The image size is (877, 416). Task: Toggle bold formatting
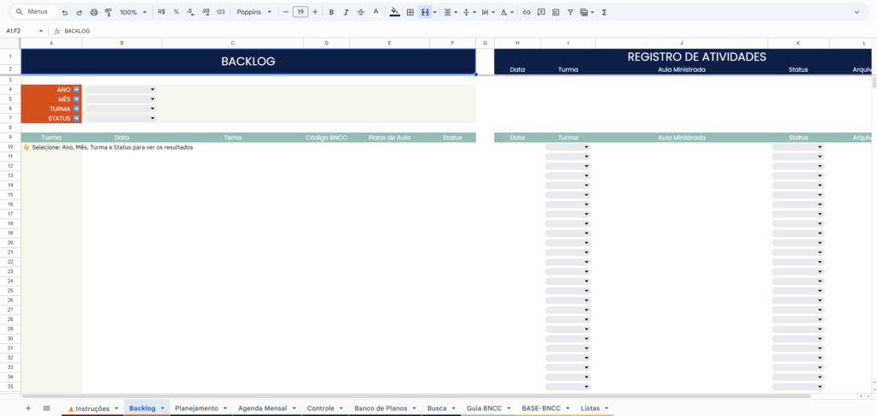pos(331,13)
